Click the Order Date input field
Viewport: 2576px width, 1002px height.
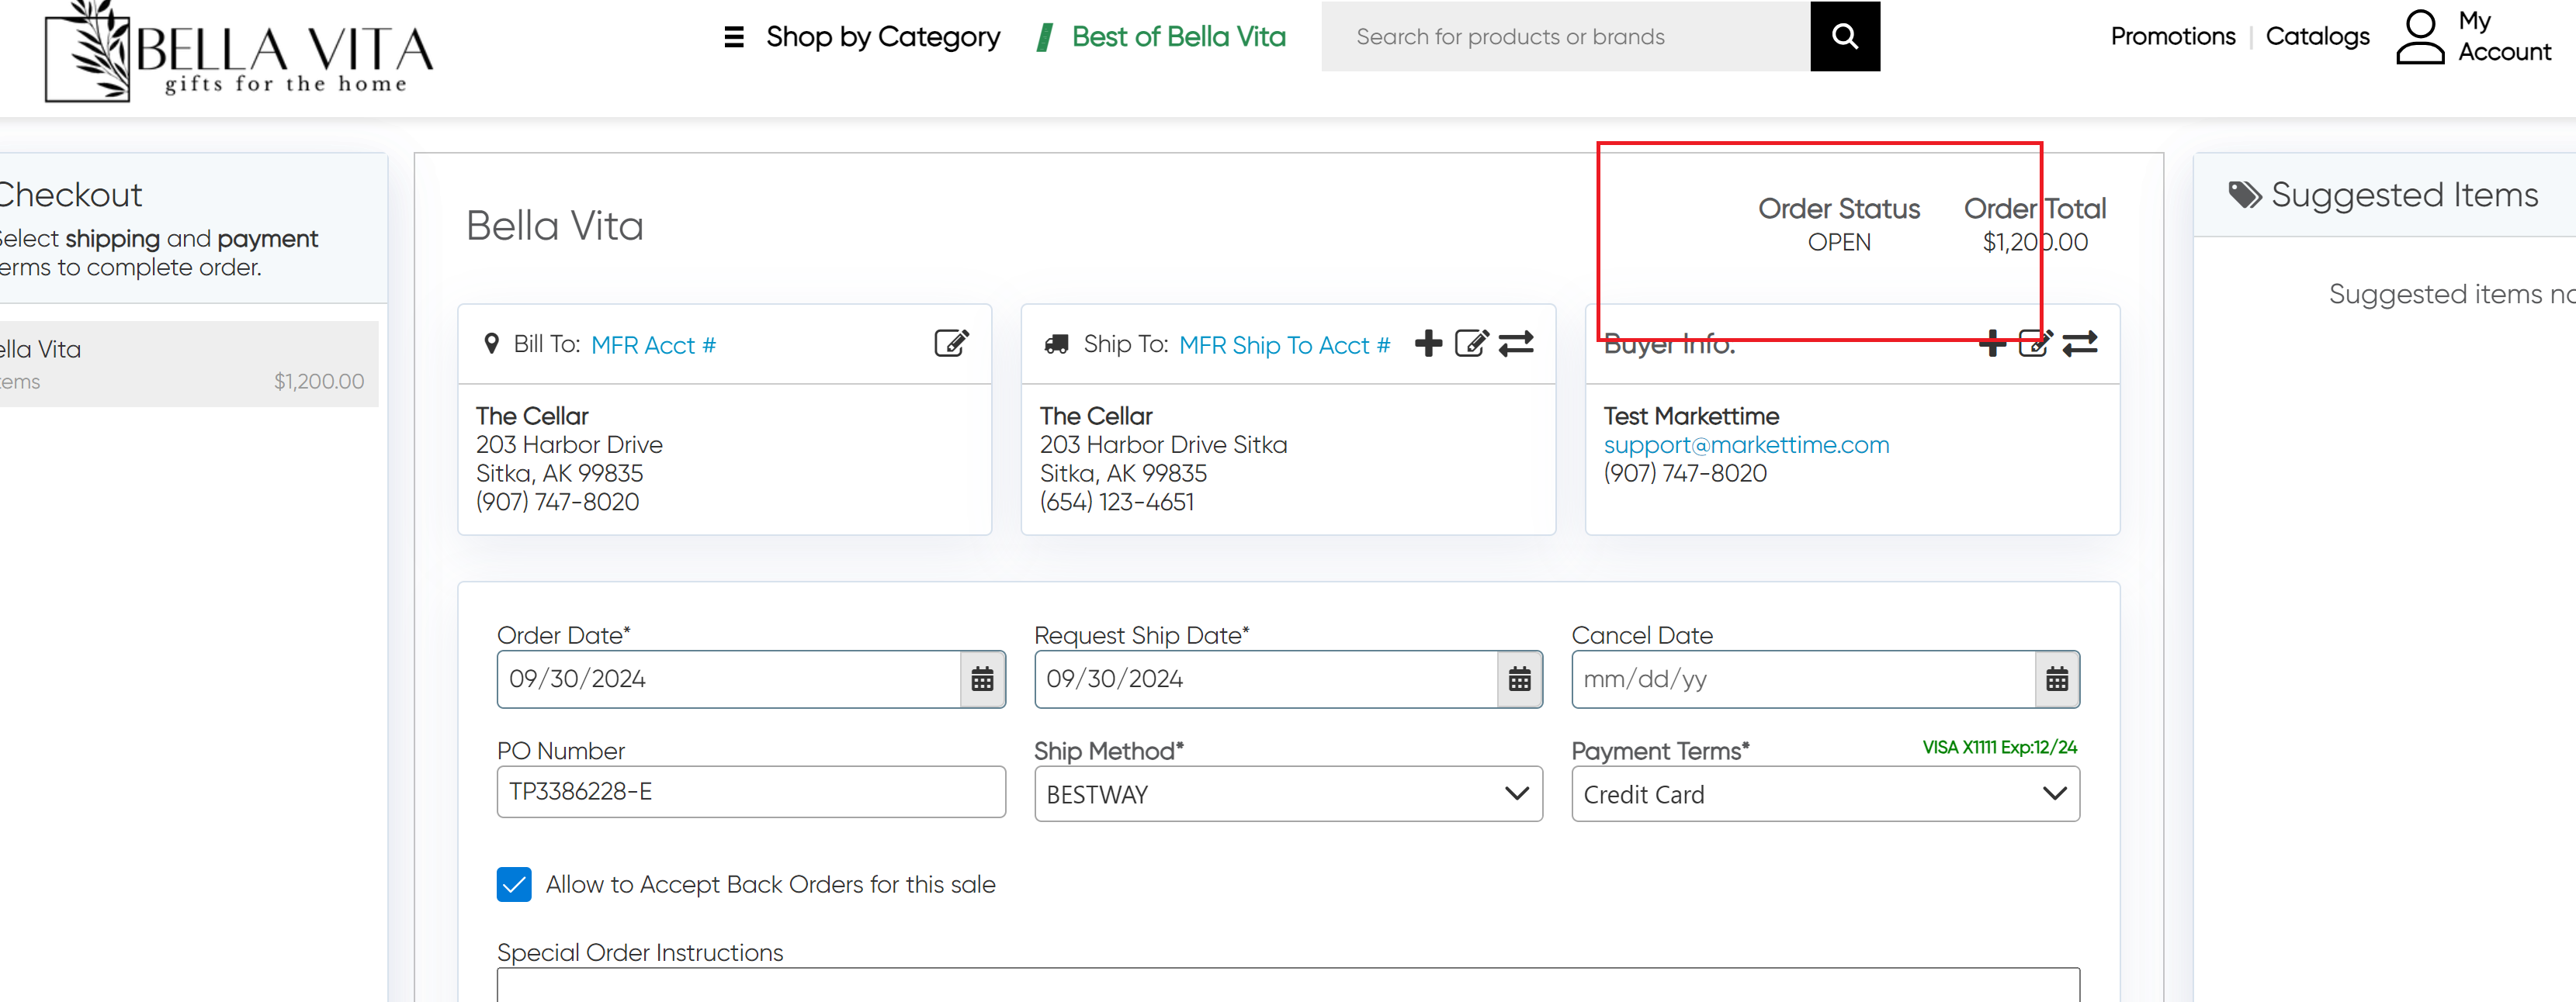(728, 679)
